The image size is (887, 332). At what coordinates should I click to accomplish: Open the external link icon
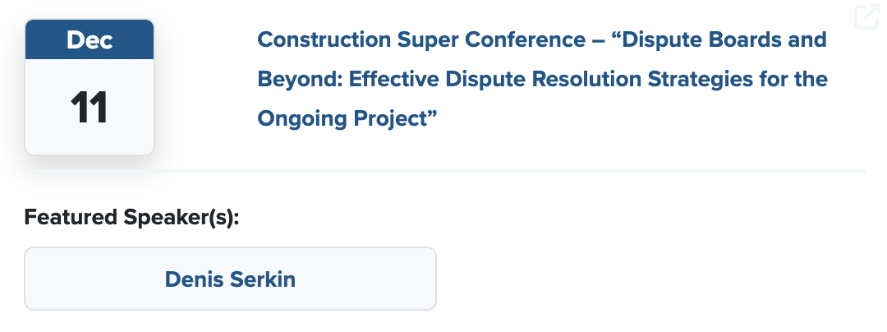coord(866,17)
